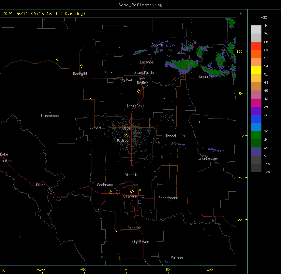This screenshot has height=274, width=281.
Task: Click the Sundre city label
Action: tap(95, 127)
